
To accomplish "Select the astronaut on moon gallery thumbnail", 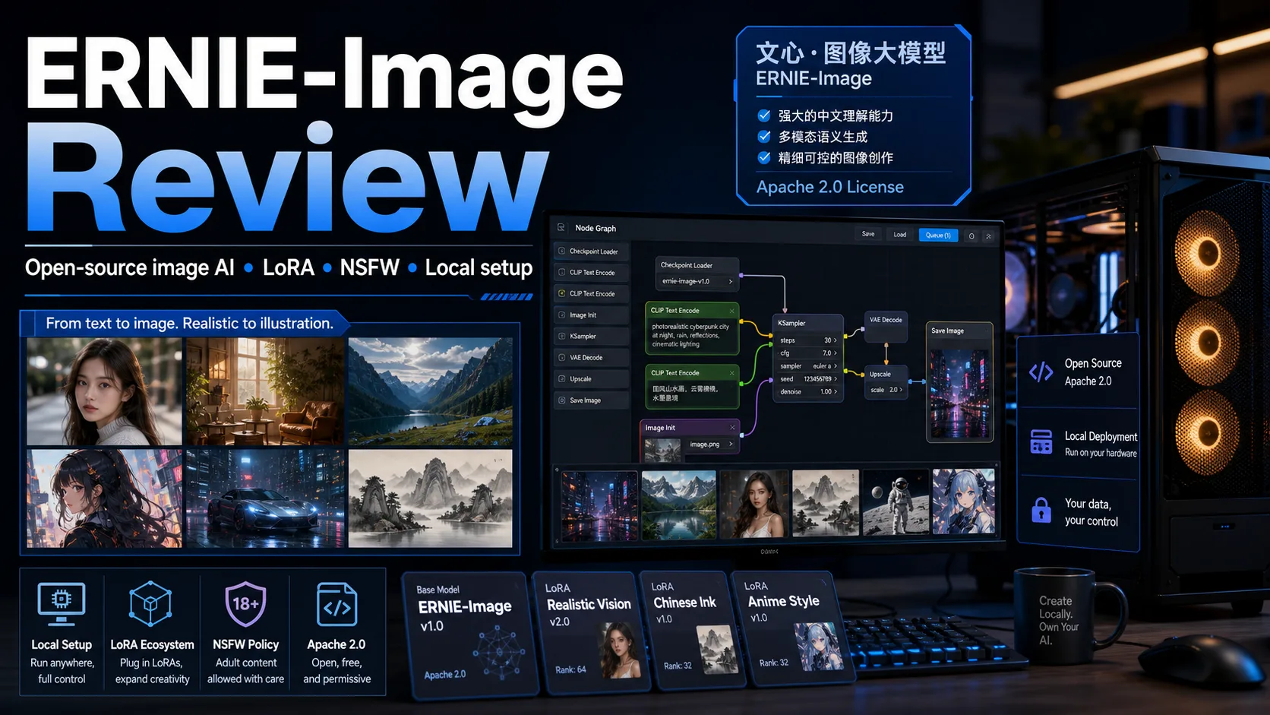I will click(896, 501).
